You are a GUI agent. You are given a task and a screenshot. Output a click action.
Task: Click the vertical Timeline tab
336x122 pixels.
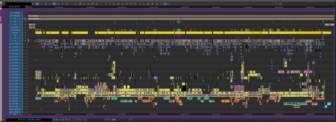[1, 19]
